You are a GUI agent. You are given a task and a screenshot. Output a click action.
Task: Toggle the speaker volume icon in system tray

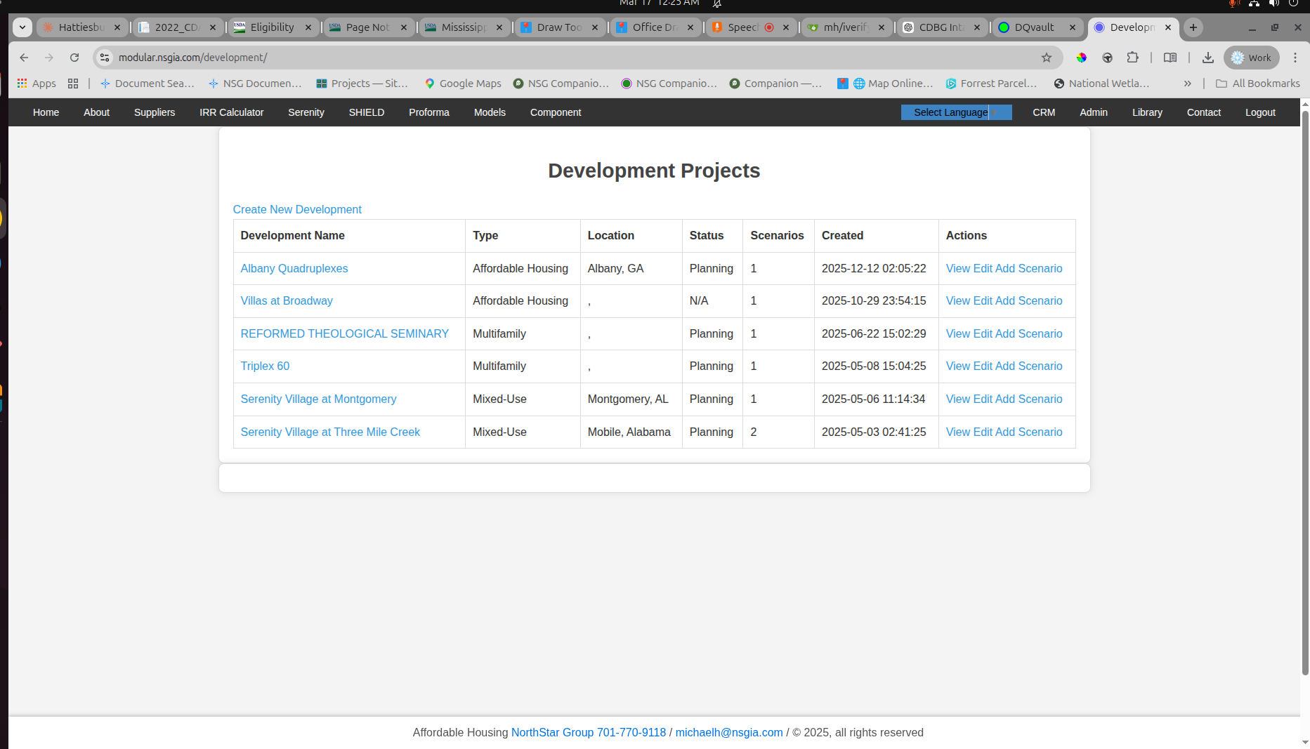(x=1274, y=4)
